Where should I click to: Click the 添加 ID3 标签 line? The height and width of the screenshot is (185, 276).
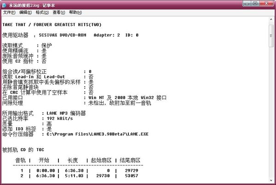point(27,129)
